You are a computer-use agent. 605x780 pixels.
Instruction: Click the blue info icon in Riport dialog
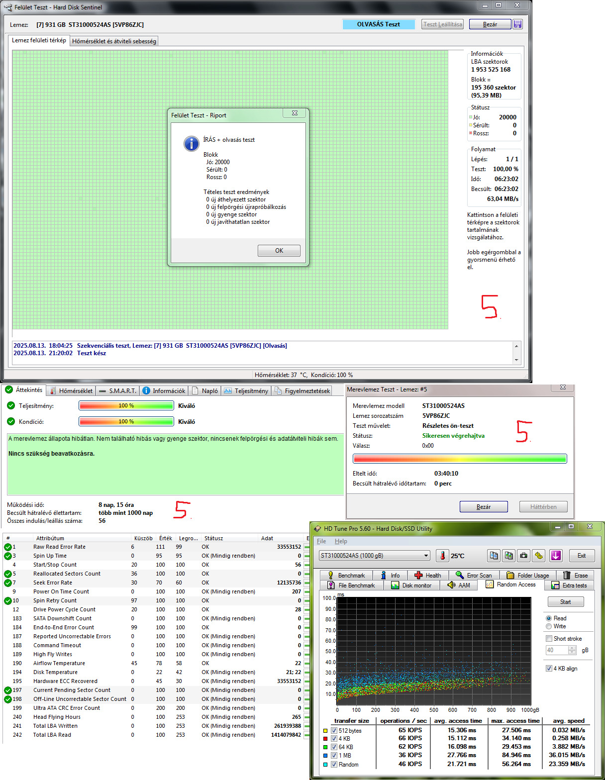coord(192,143)
